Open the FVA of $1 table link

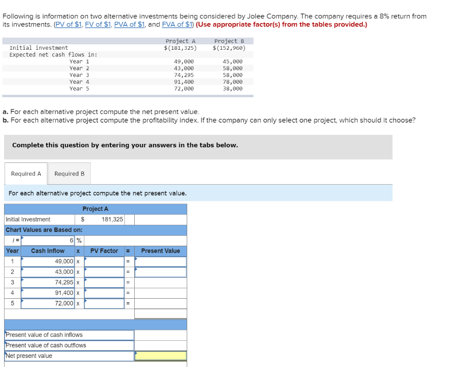177,24
